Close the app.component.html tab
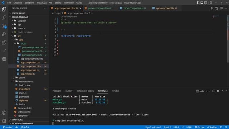Viewport: 229px width, 129px height. [x=80, y=8]
